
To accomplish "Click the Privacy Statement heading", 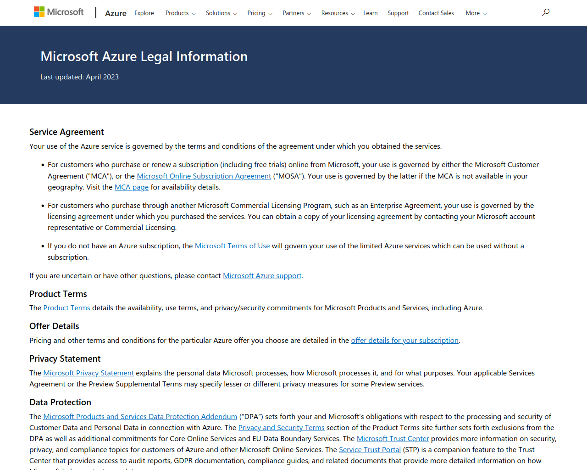I will pyautogui.click(x=65, y=358).
